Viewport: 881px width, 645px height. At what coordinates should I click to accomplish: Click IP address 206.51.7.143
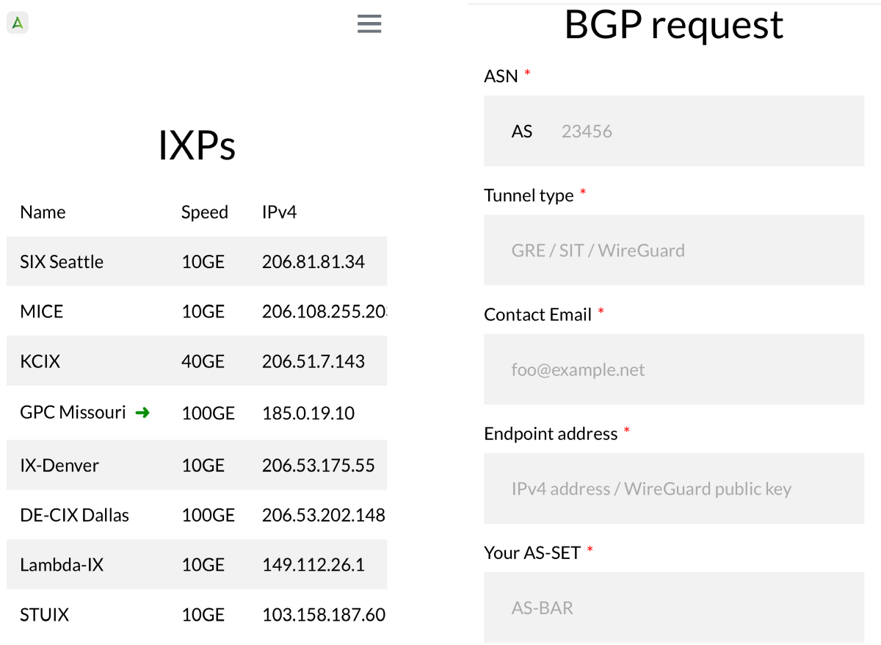pyautogui.click(x=313, y=361)
